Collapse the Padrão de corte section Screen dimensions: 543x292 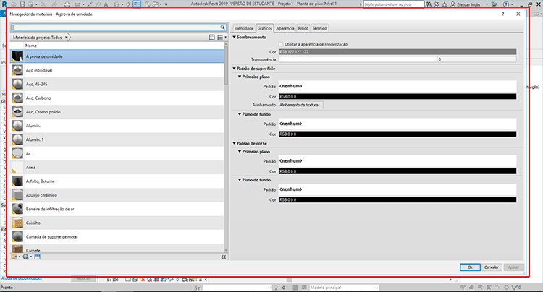coord(235,143)
